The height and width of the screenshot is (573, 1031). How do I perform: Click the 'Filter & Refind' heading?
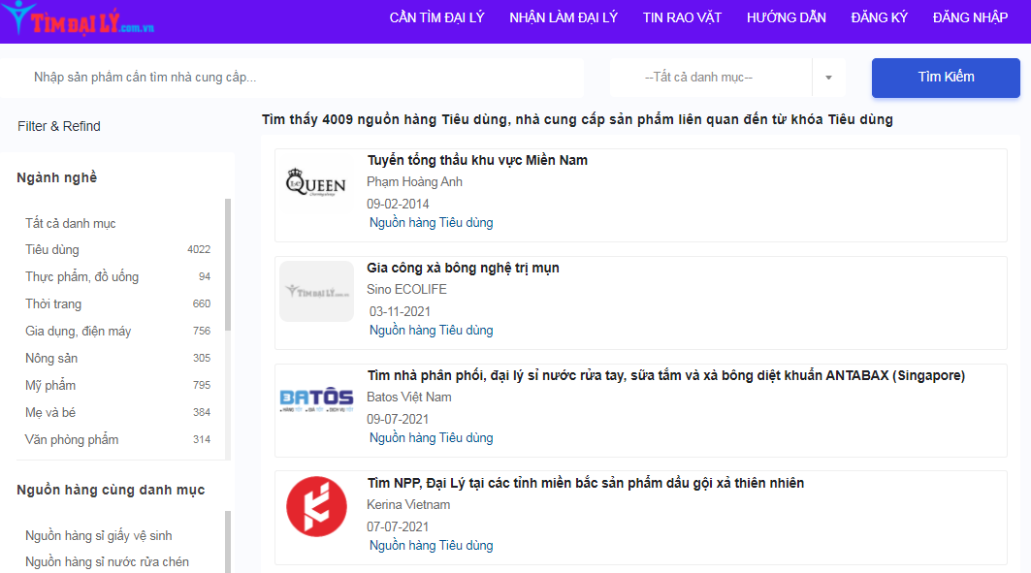tap(59, 126)
